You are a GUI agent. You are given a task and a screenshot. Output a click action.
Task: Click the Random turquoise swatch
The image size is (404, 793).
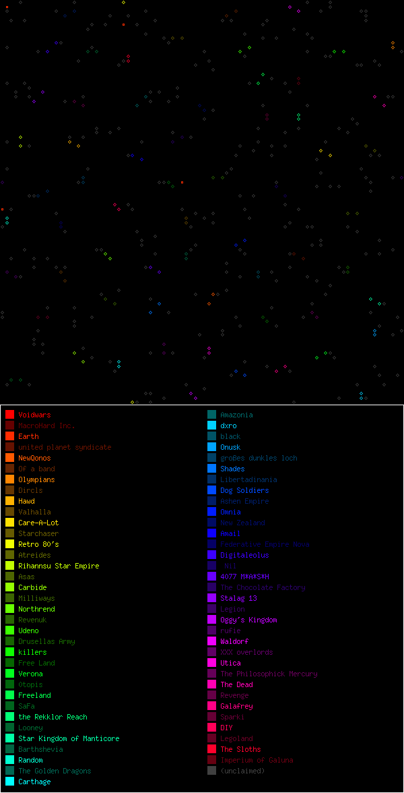[9, 760]
